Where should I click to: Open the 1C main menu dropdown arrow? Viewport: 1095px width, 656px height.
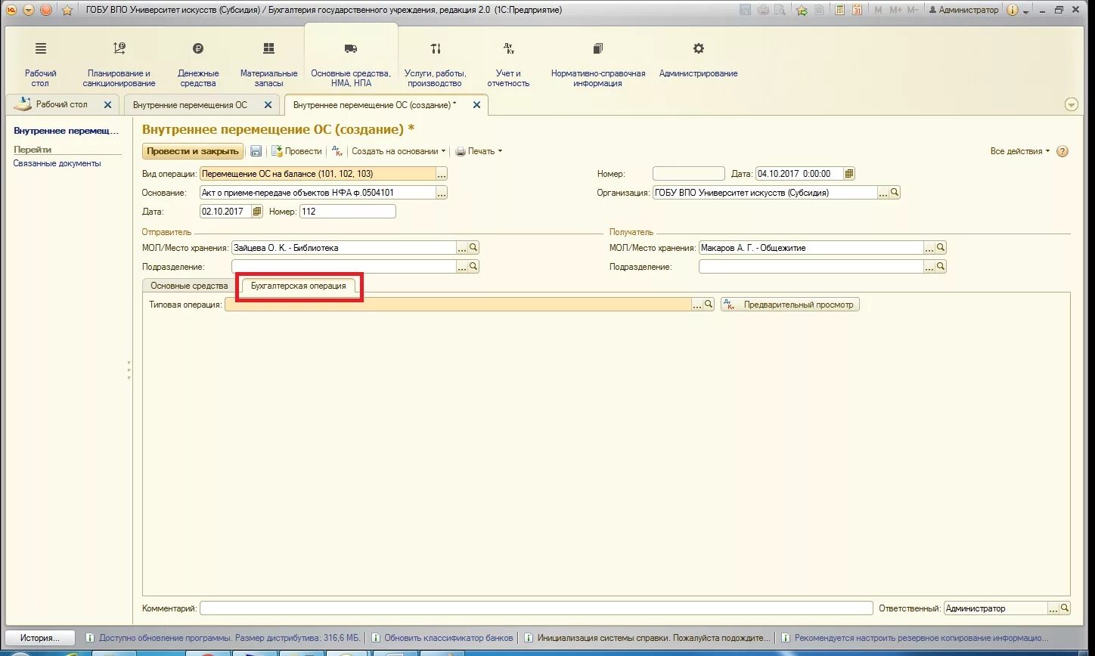coord(29,10)
